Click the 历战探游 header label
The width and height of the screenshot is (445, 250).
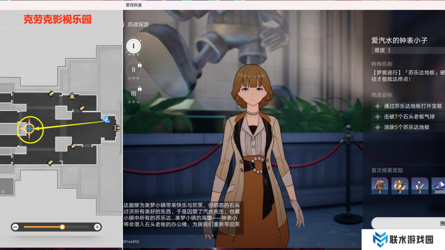click(x=138, y=25)
